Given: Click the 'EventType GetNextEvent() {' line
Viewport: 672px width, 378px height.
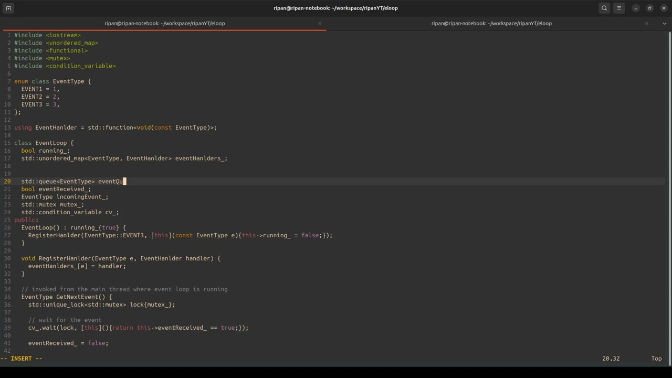Looking at the screenshot, I should (x=67, y=297).
